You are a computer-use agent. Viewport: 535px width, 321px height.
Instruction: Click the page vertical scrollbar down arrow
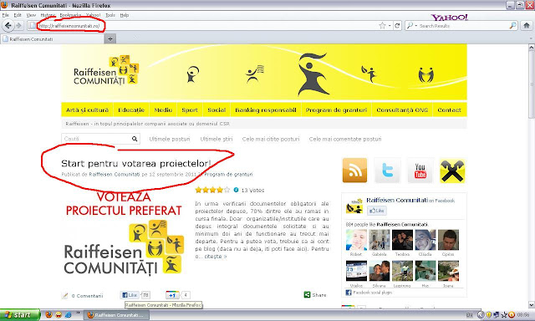click(532, 304)
